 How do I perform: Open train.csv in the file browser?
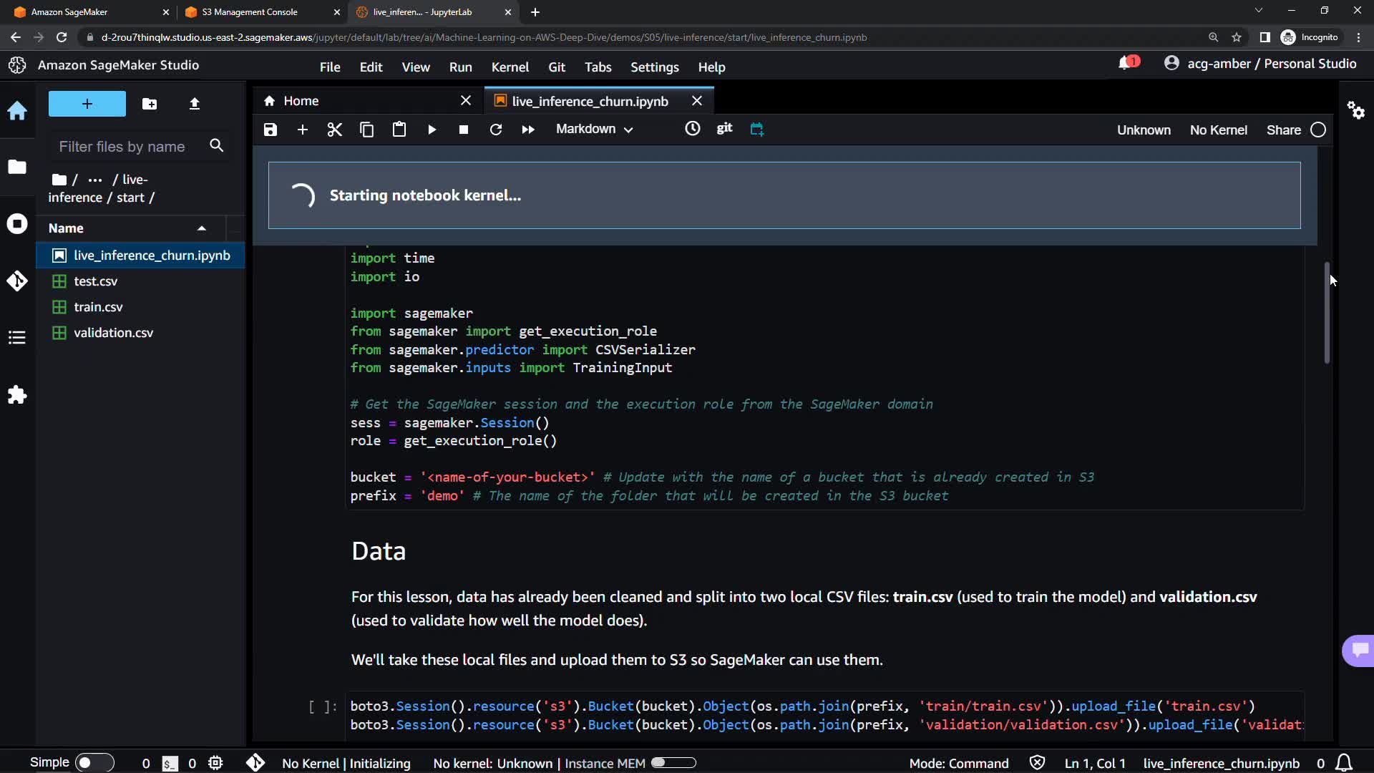click(x=98, y=307)
